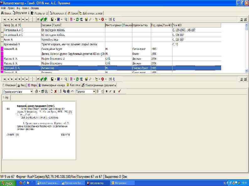Print the catalog card with printer icon
The width and height of the screenshot is (249, 186).
pos(36,91)
